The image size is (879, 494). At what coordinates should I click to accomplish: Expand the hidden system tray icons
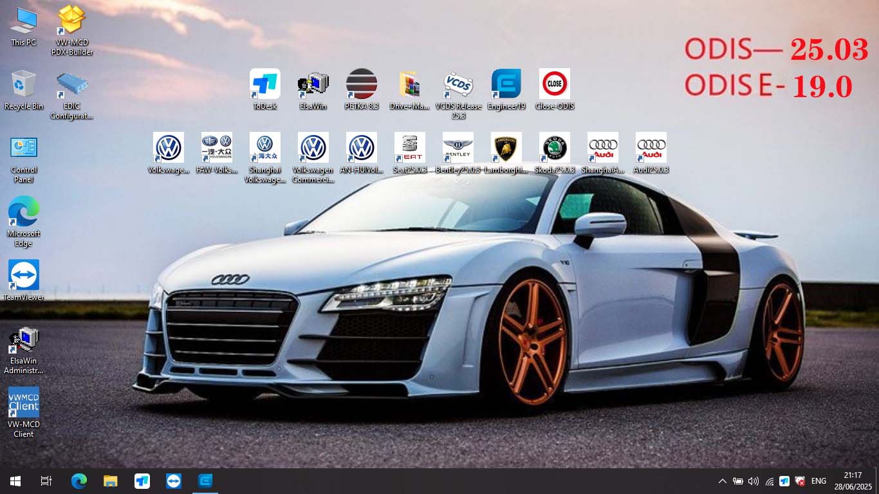click(x=722, y=481)
